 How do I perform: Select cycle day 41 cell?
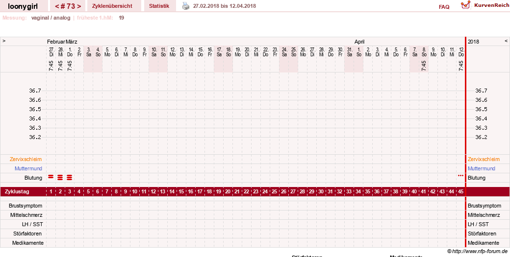[424, 192]
